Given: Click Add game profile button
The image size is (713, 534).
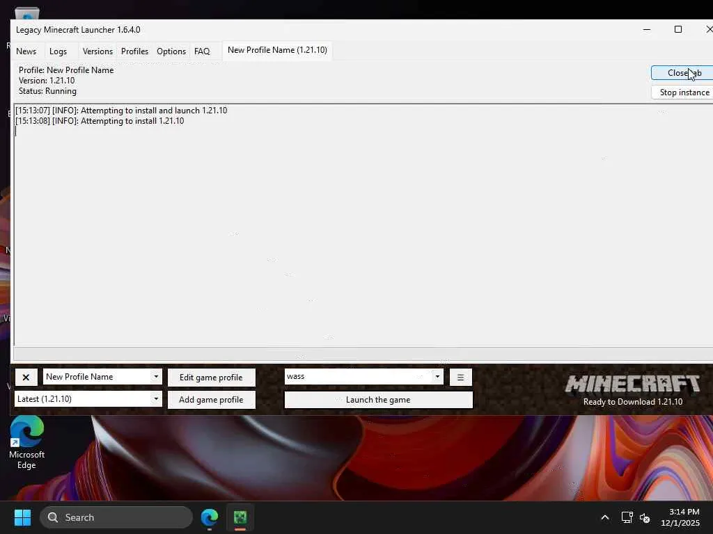Looking at the screenshot, I should pos(211,400).
